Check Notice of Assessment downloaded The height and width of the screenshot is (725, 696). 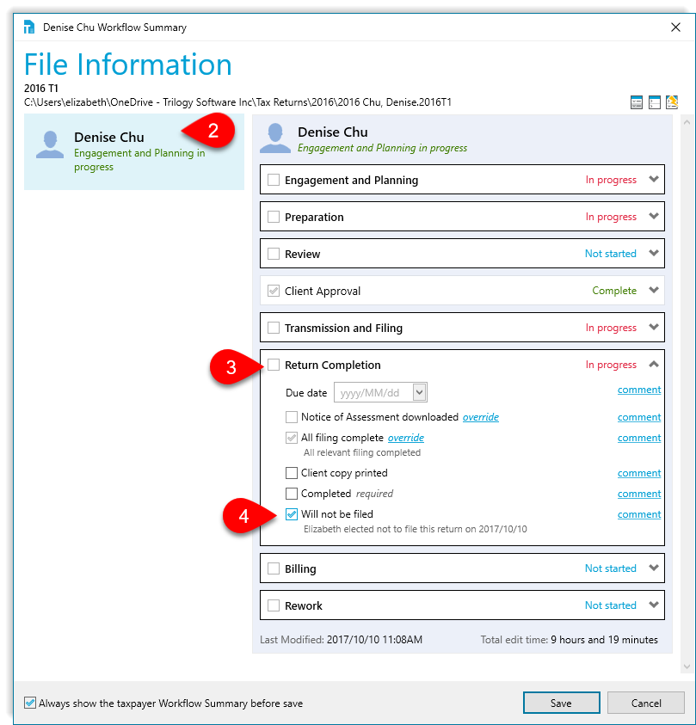pyautogui.click(x=292, y=417)
